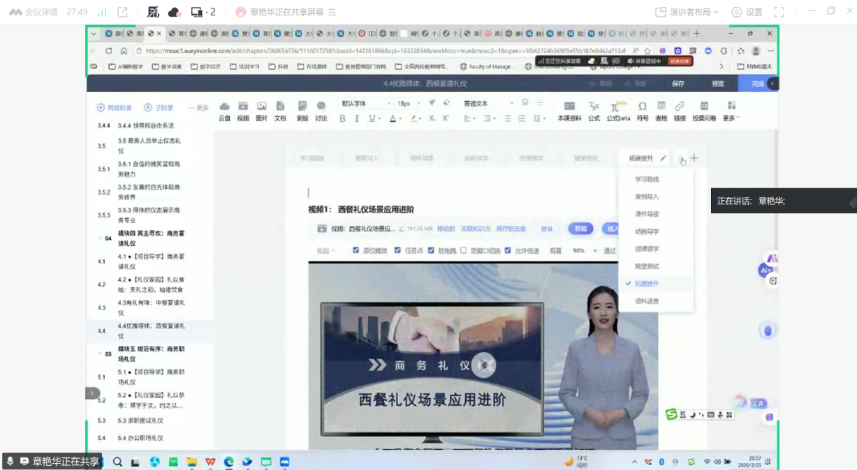Add a 链接 hyperlink
Screen dimensions: 857x470
(679, 111)
